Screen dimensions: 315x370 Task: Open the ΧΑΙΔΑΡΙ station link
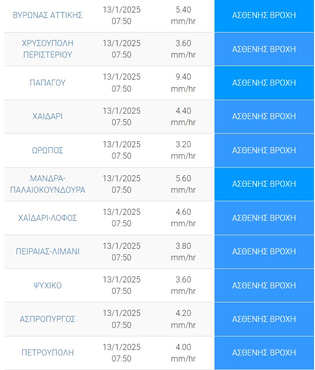47,116
